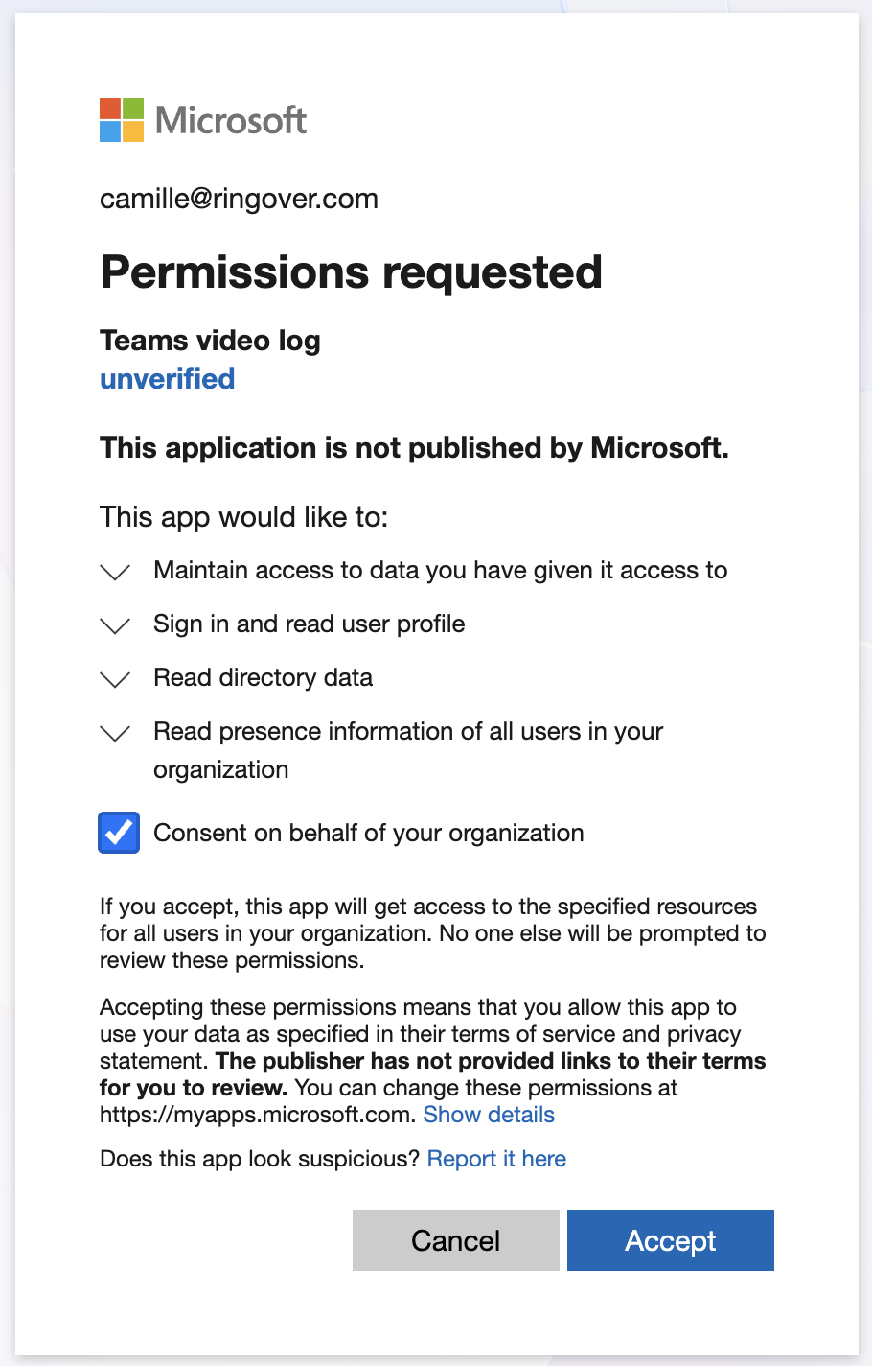Click the Read directory data permission text
The height and width of the screenshot is (1366, 872).
tap(264, 677)
